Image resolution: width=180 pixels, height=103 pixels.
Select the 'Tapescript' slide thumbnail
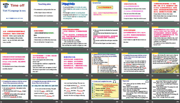click(135, 89)
